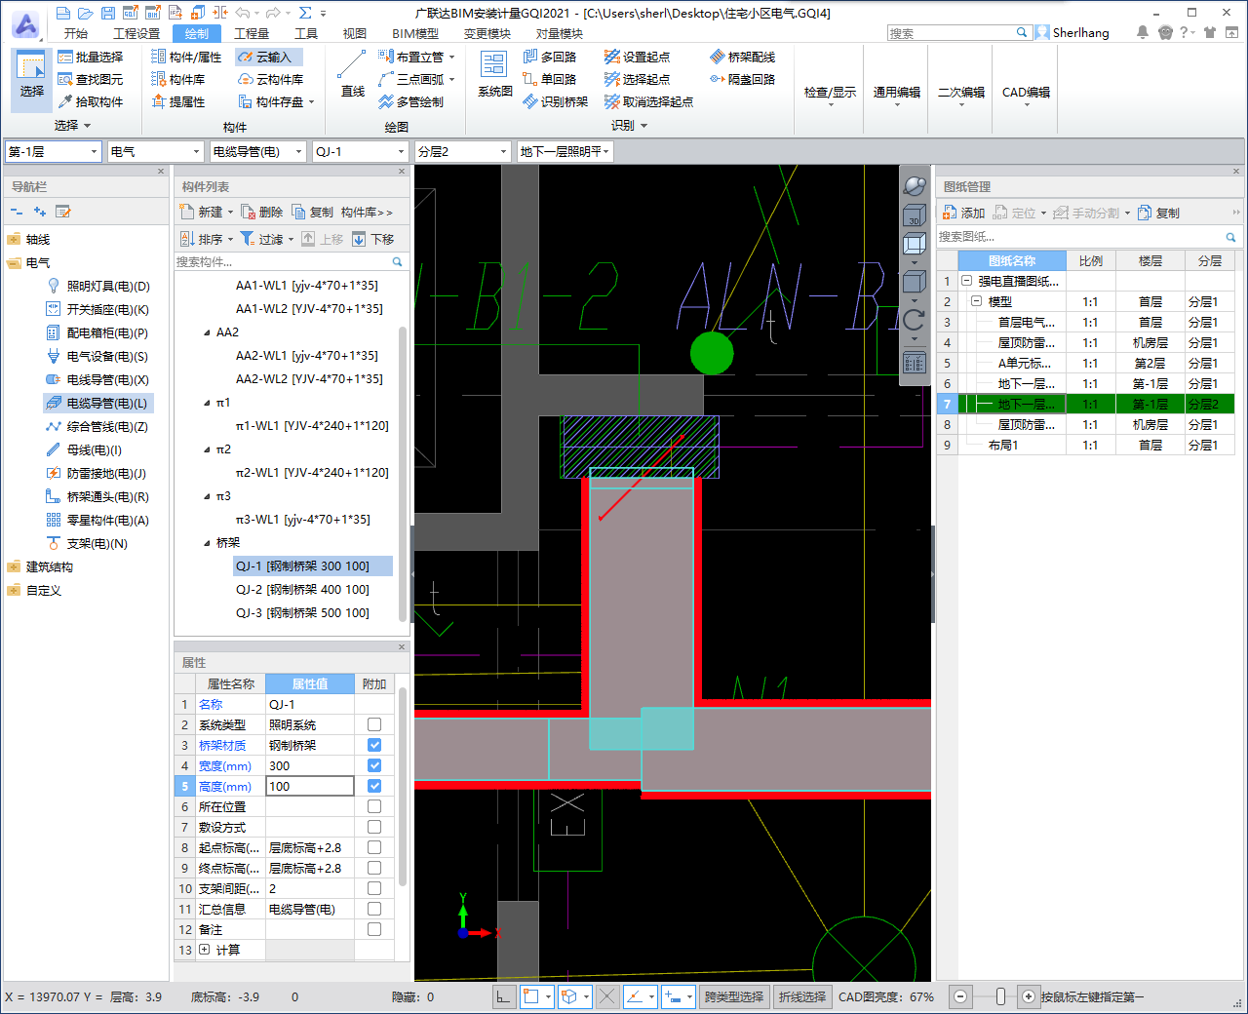Open the 电缆导管(电) type dropdown

258,151
